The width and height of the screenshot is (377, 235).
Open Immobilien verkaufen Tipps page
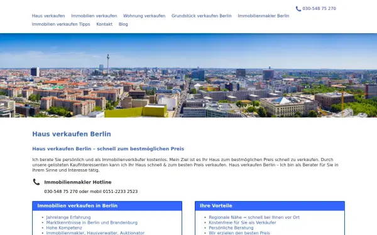[x=61, y=24]
